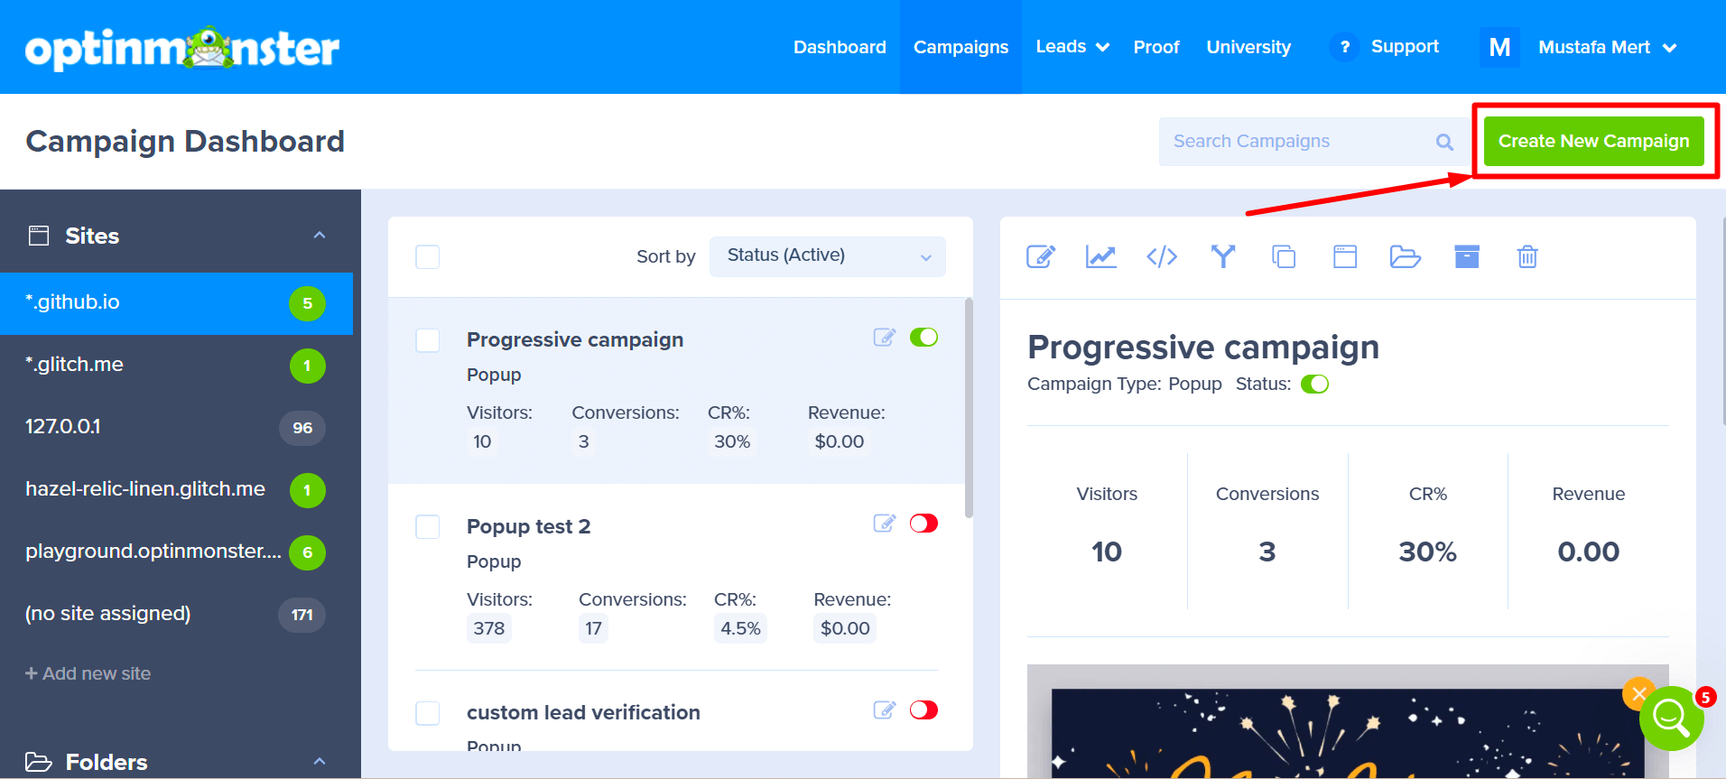This screenshot has height=779, width=1726.
Task: Select *.github.io site
Action: [x=176, y=303]
